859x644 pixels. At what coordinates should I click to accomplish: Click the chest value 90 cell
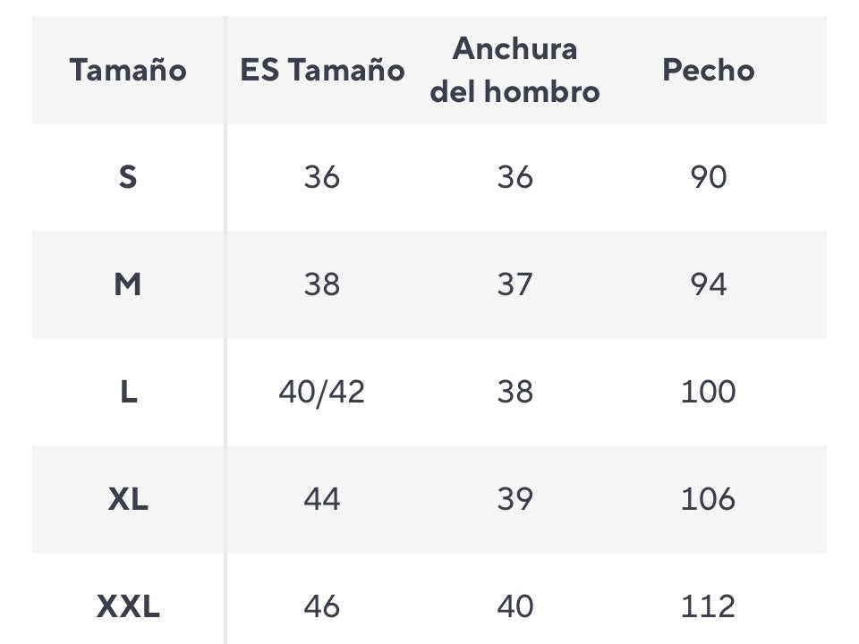pyautogui.click(x=708, y=177)
